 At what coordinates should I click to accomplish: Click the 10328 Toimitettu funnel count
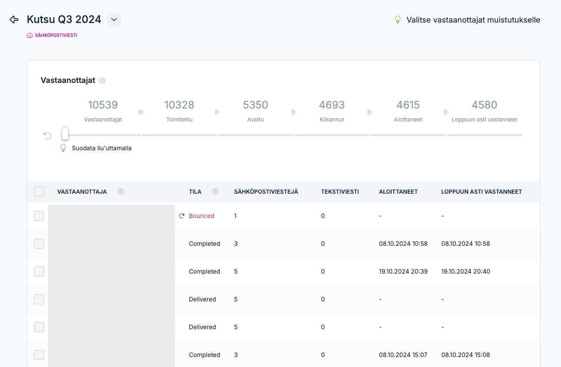179,105
